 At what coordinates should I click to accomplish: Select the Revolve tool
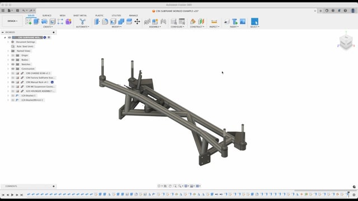44,21
